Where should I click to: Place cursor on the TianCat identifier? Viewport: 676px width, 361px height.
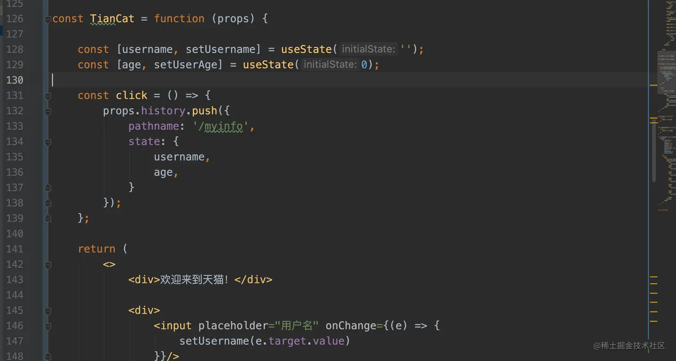click(112, 19)
